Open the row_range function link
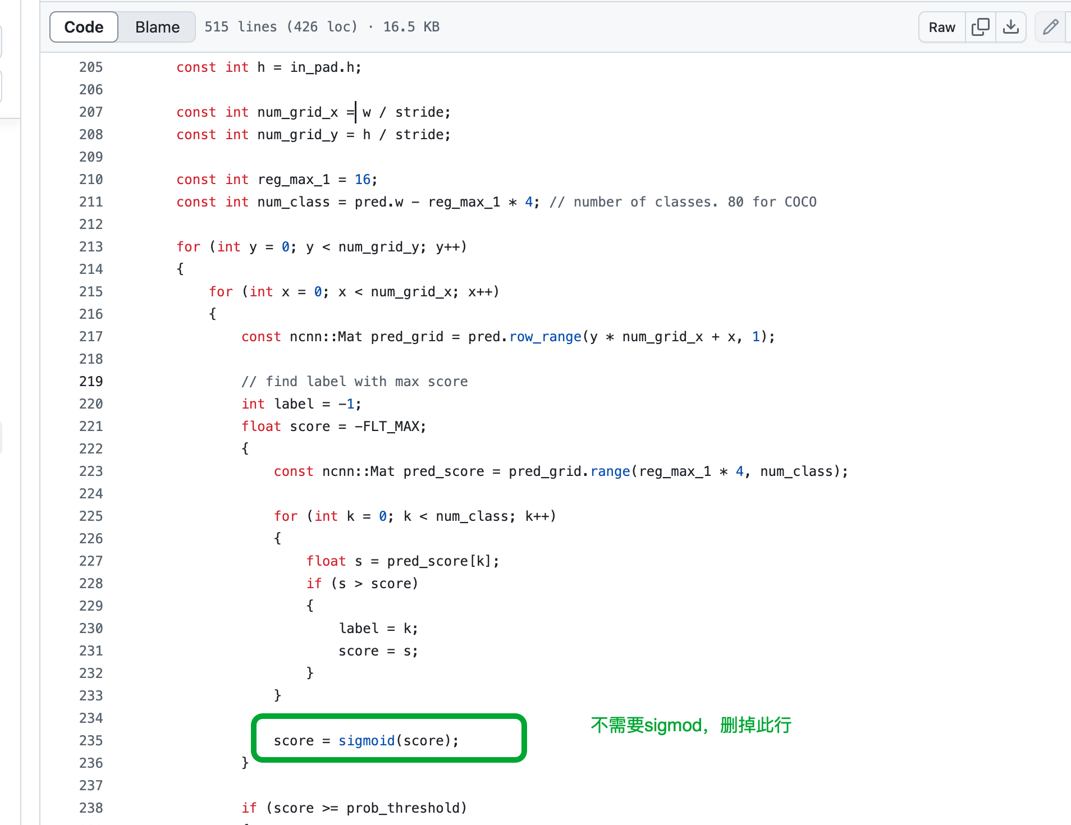The width and height of the screenshot is (1071, 825). pos(545,336)
